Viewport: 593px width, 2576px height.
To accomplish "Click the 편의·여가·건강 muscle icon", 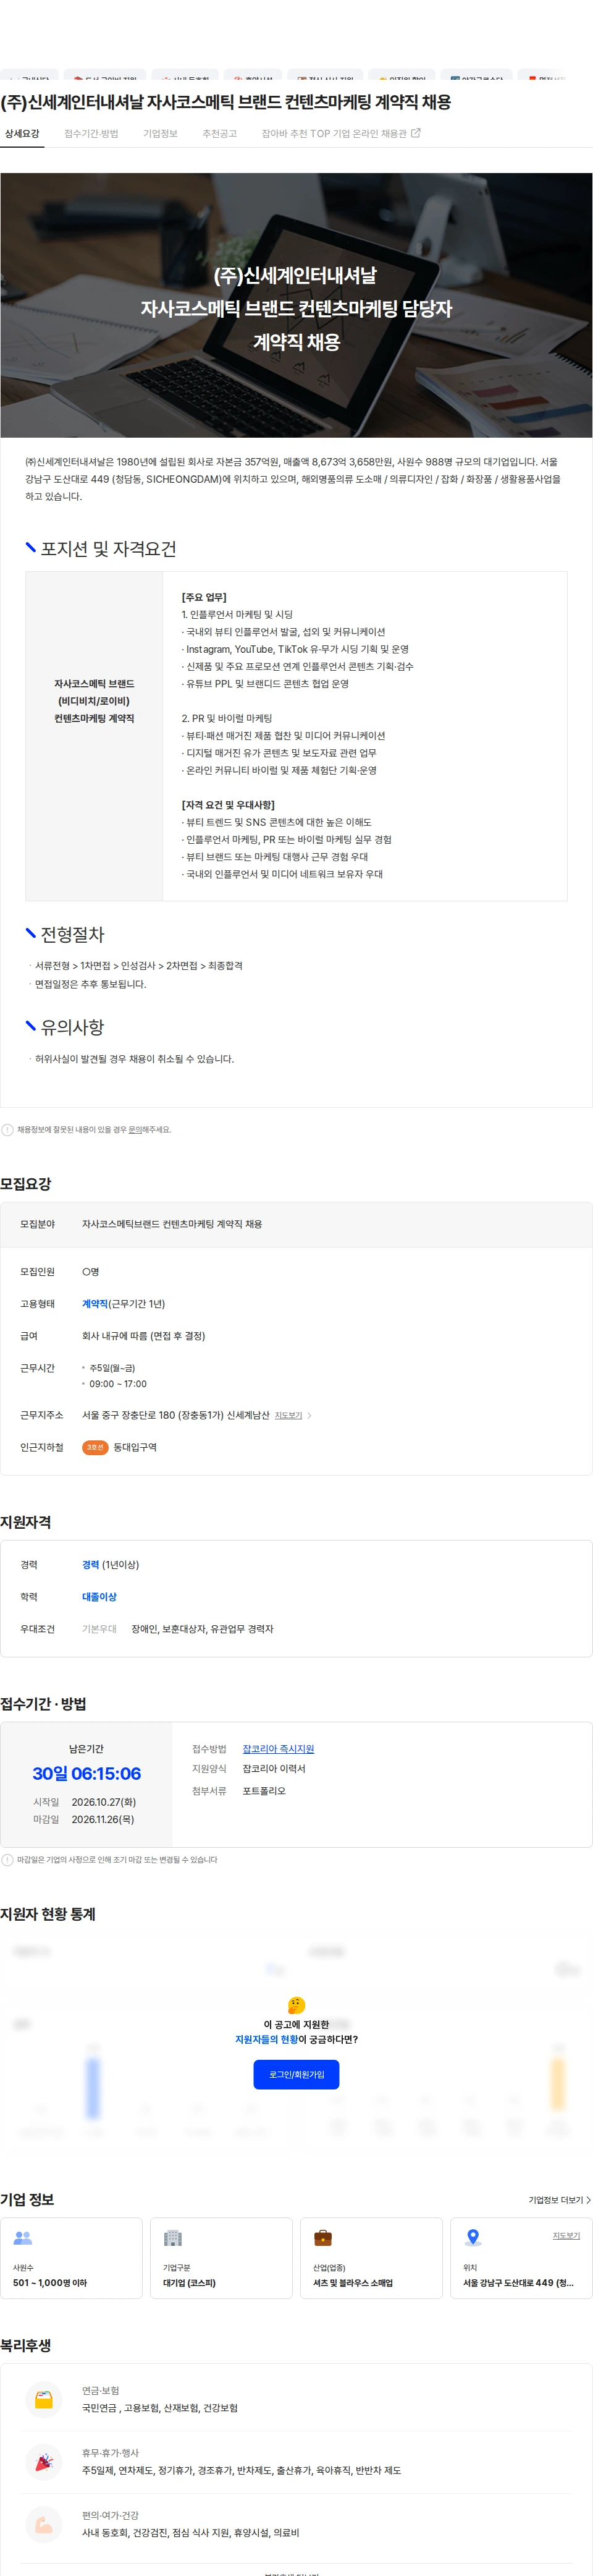I will click(44, 2524).
